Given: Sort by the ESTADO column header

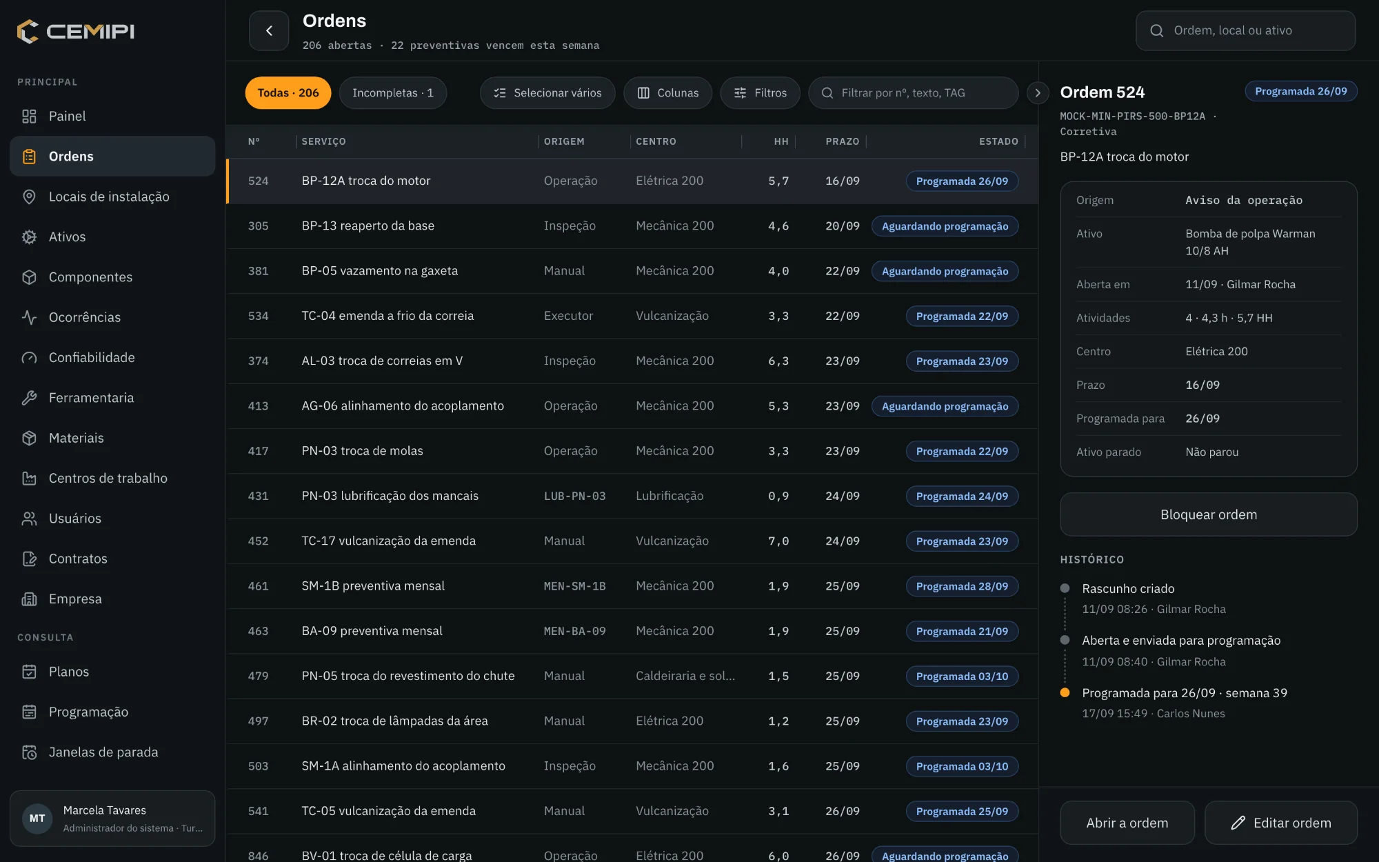Looking at the screenshot, I should (x=998, y=141).
